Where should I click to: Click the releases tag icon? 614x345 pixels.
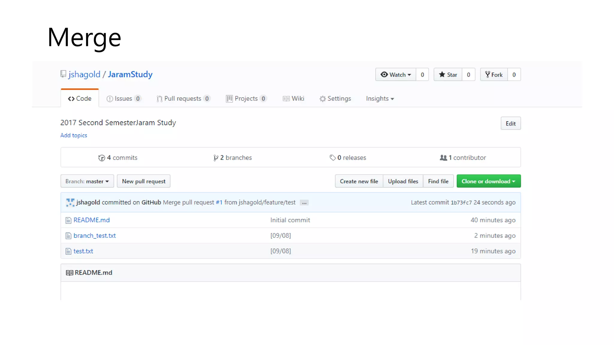pos(332,158)
